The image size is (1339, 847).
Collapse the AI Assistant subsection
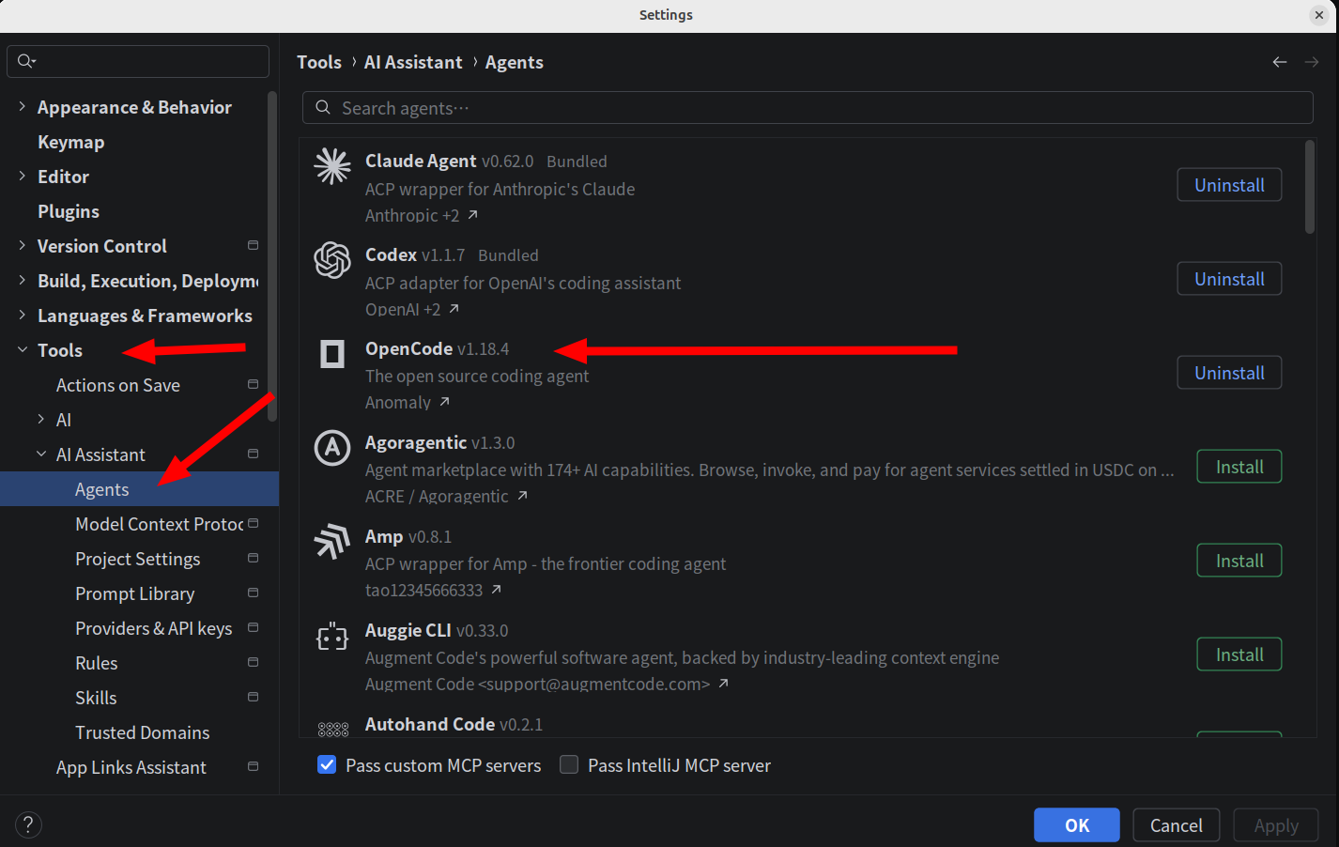point(41,454)
